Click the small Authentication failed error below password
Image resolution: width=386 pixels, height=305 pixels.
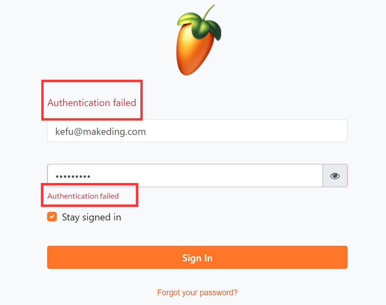(83, 196)
